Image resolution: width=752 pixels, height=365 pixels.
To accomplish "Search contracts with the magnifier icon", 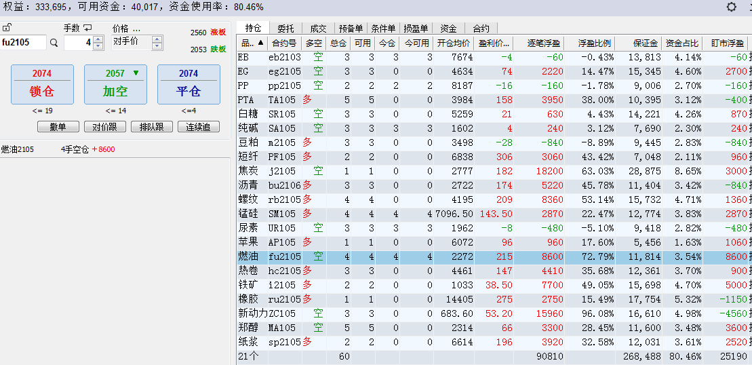I will coord(54,43).
